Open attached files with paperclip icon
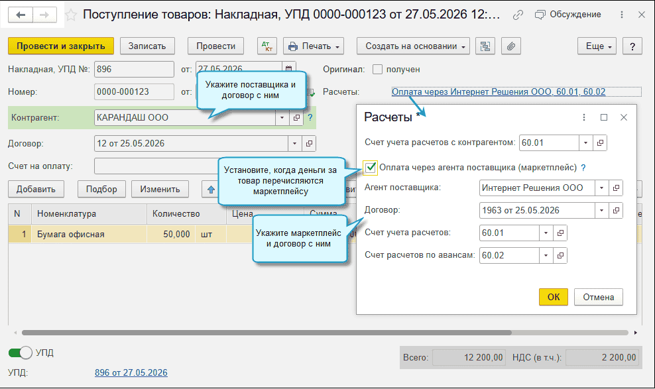The height and width of the screenshot is (389, 655). click(511, 46)
